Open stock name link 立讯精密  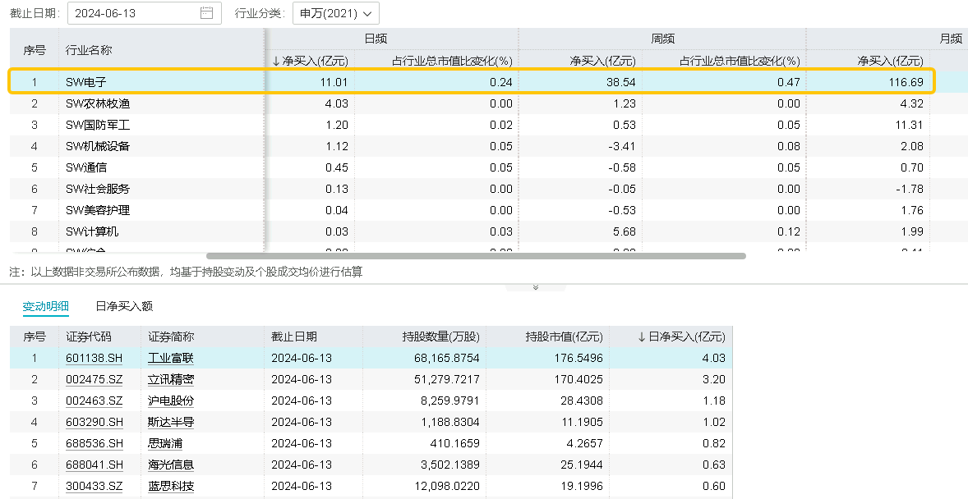(171, 379)
